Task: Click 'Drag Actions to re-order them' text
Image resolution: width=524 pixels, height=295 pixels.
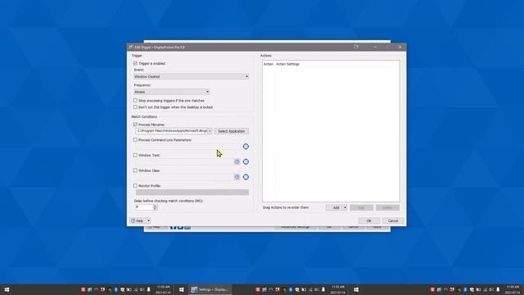Action: pyautogui.click(x=286, y=207)
